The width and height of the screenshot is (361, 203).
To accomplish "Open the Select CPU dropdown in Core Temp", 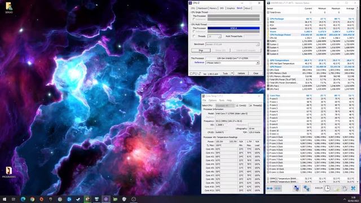I will click(x=225, y=105).
